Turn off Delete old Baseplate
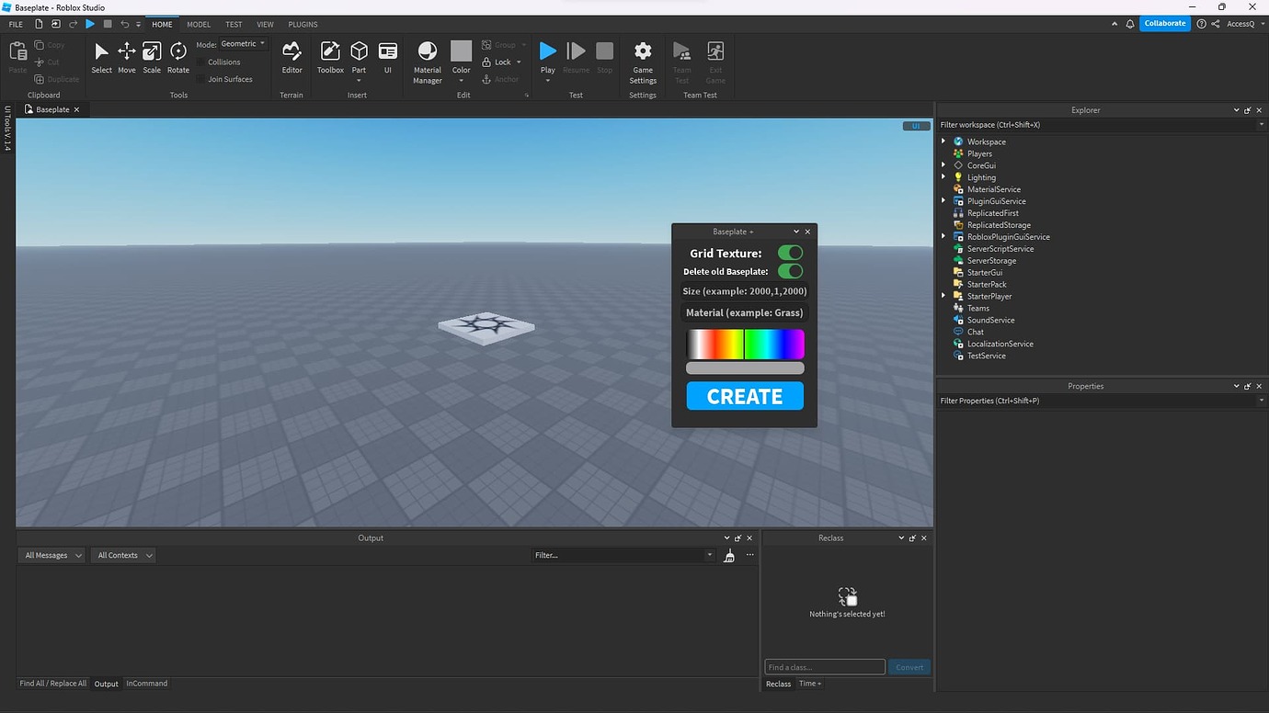Screen dimensions: 1269x713 pyautogui.click(x=790, y=271)
